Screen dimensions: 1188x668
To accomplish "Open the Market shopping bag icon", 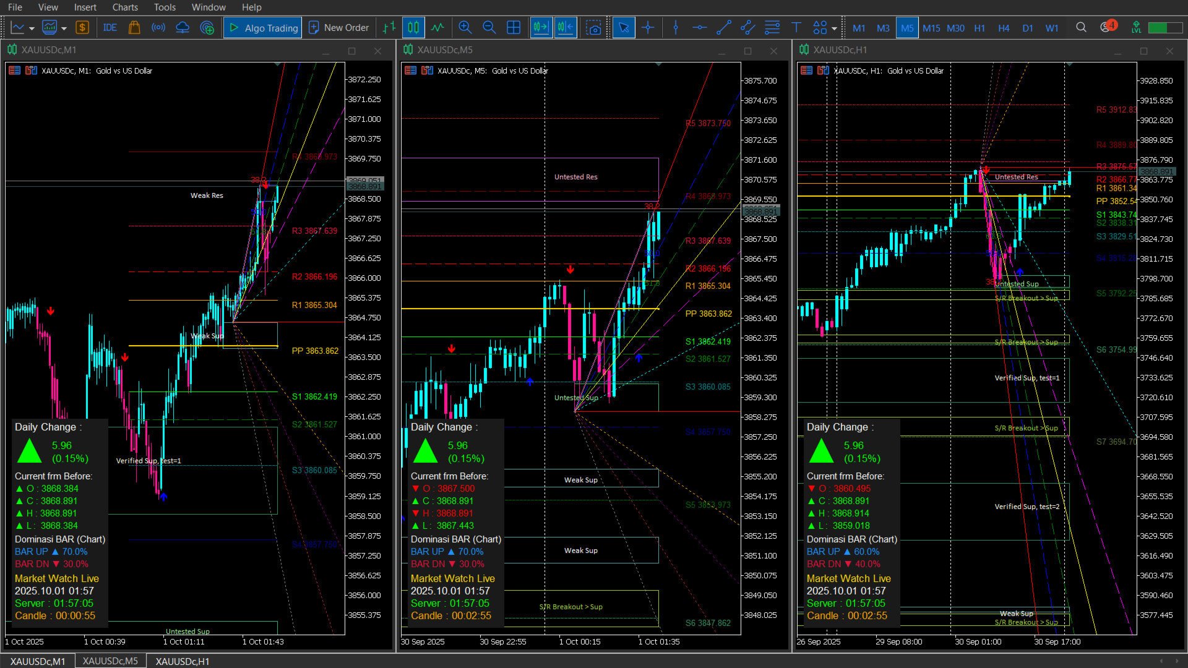I will coord(134,28).
